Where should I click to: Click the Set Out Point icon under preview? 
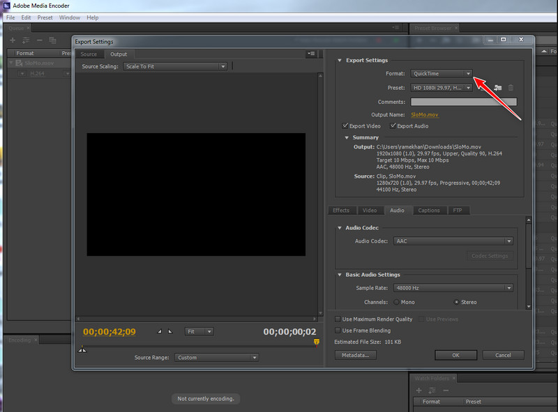[169, 332]
